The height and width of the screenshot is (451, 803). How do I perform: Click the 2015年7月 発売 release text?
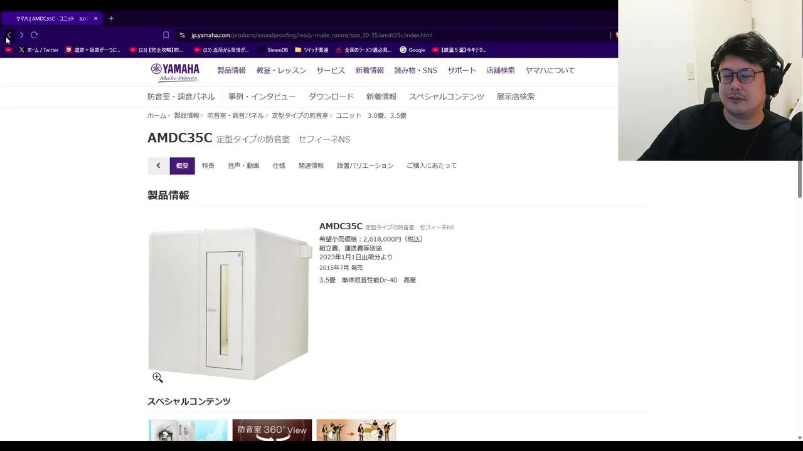[341, 268]
